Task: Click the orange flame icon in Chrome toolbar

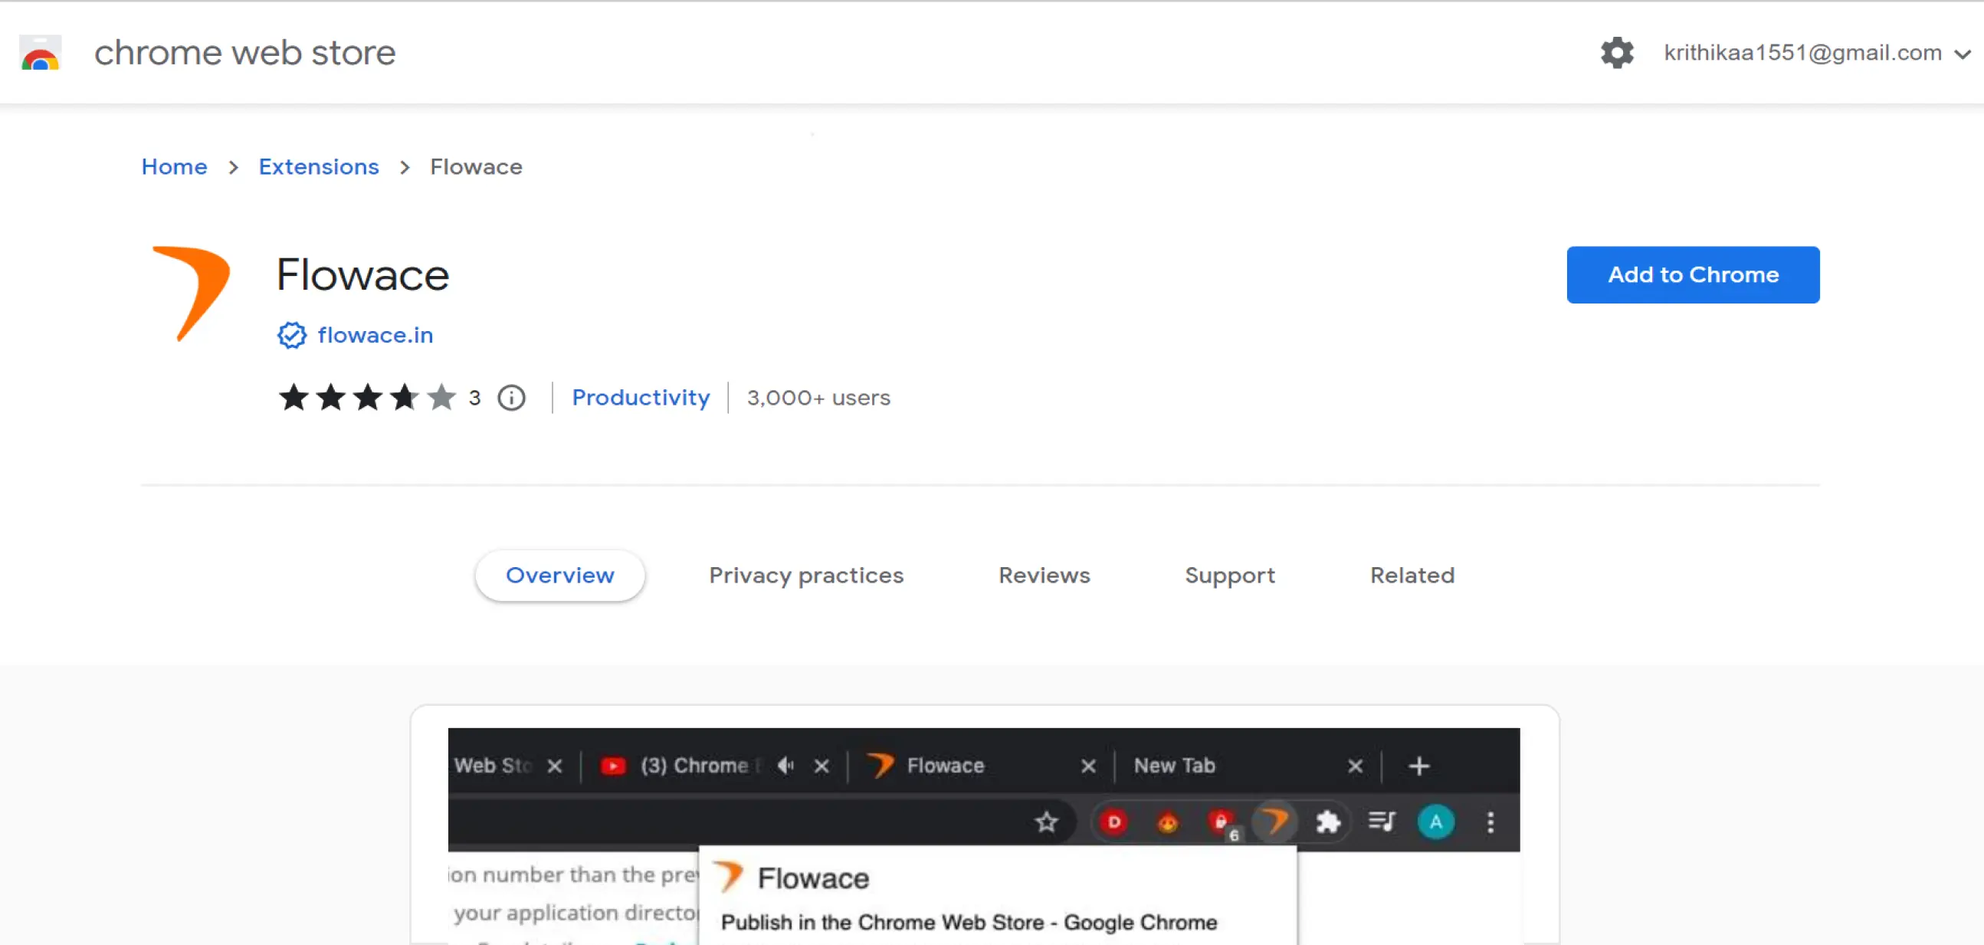Action: [1166, 822]
